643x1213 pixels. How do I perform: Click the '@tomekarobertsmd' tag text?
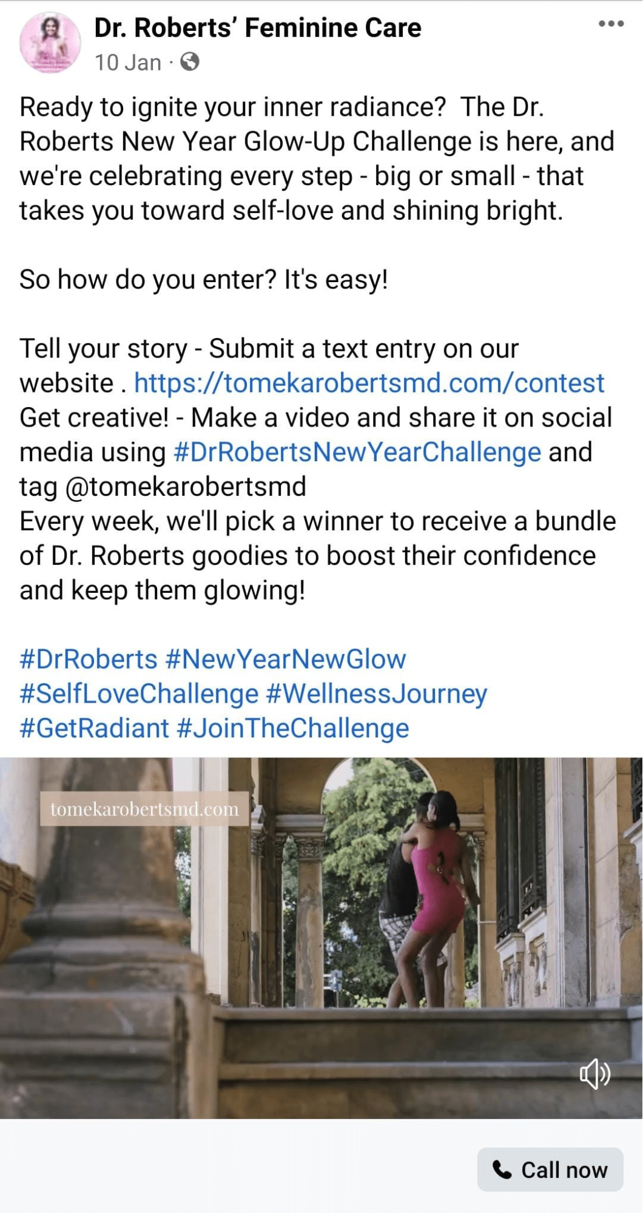185,487
